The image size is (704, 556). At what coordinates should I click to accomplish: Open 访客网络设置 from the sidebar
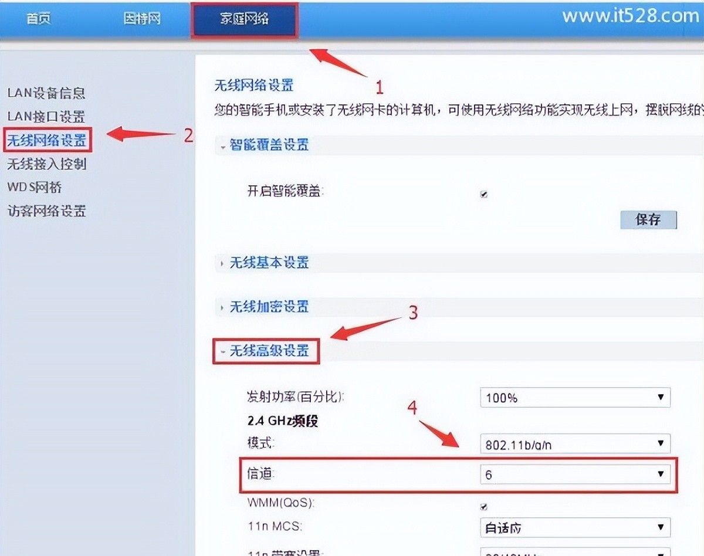click(x=47, y=212)
